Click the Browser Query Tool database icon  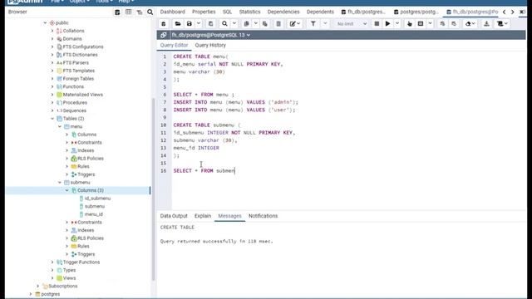click(x=117, y=12)
